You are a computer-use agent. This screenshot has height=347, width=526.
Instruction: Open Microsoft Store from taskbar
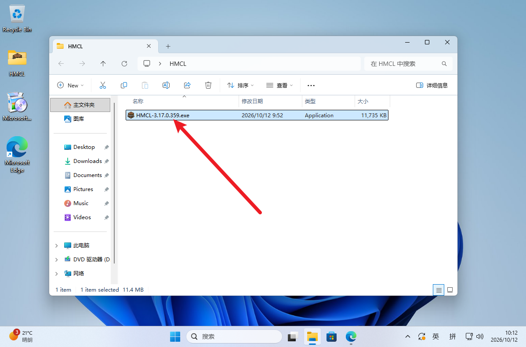[331, 336]
